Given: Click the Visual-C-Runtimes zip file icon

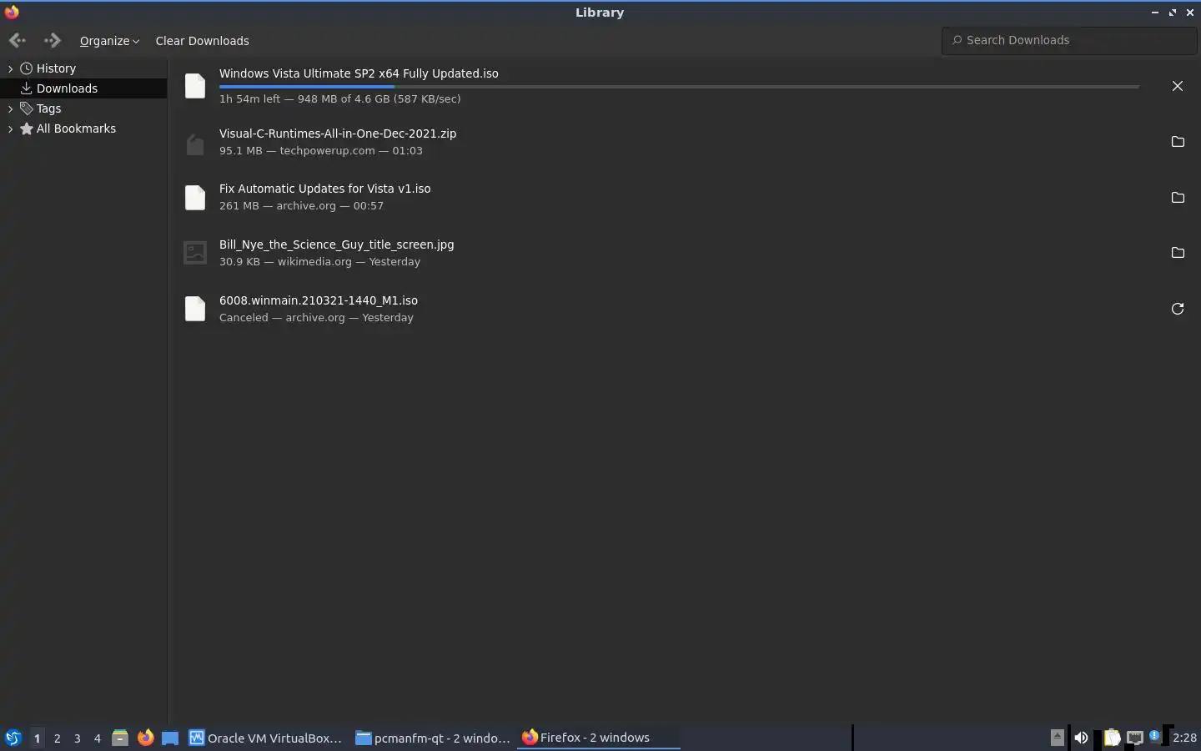Looking at the screenshot, I should click(x=194, y=144).
